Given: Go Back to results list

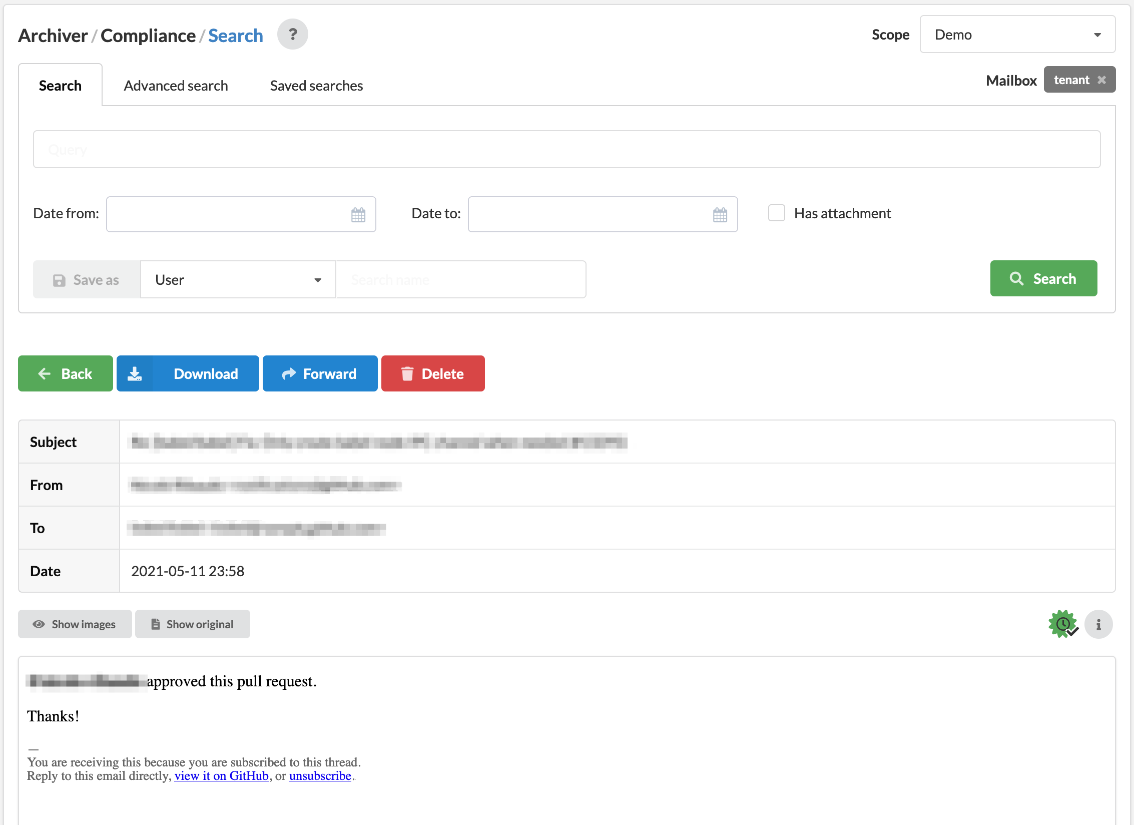Looking at the screenshot, I should coord(66,373).
